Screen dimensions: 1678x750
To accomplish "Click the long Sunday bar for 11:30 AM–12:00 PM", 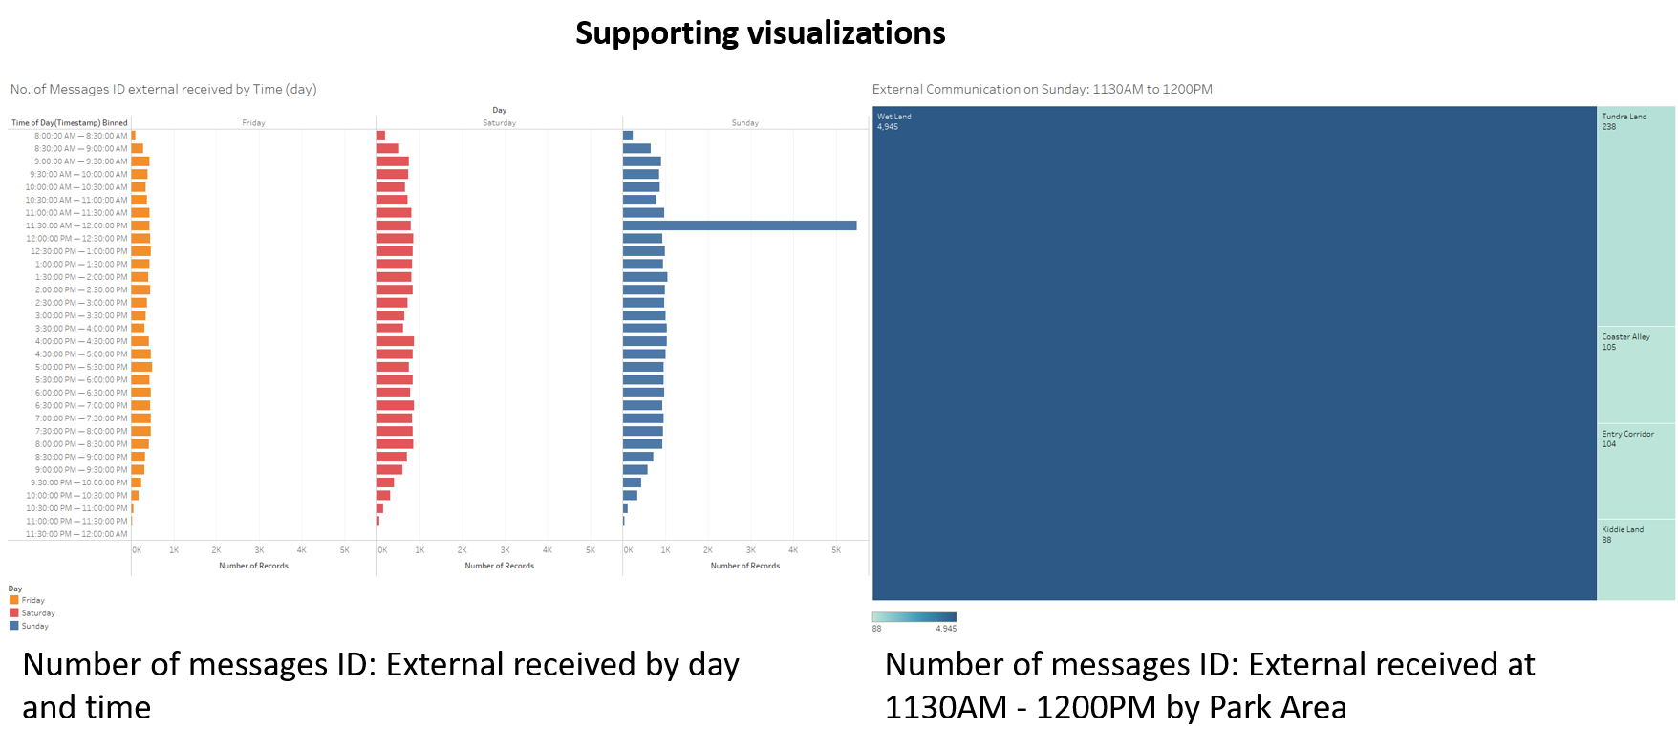I will click(x=740, y=225).
